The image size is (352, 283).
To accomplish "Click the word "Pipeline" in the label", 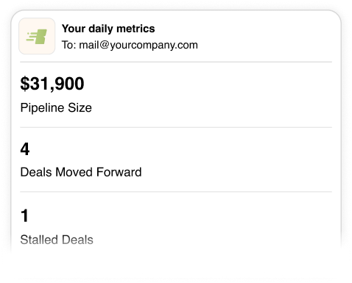I will [43, 108].
